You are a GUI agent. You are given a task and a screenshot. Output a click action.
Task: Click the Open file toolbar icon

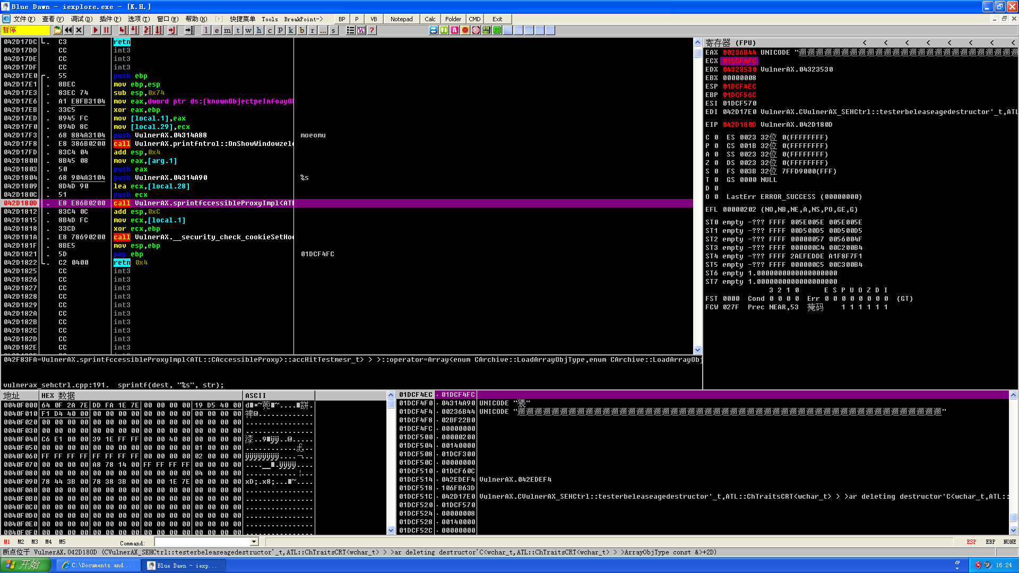57,30
